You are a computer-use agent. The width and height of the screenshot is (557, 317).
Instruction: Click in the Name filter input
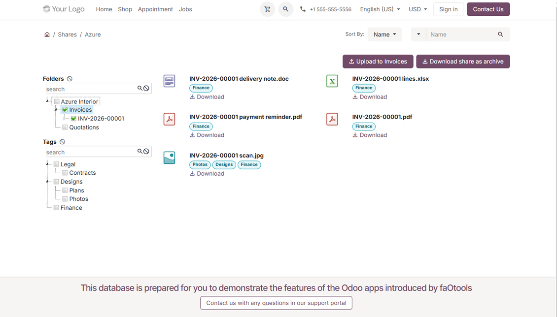click(461, 34)
